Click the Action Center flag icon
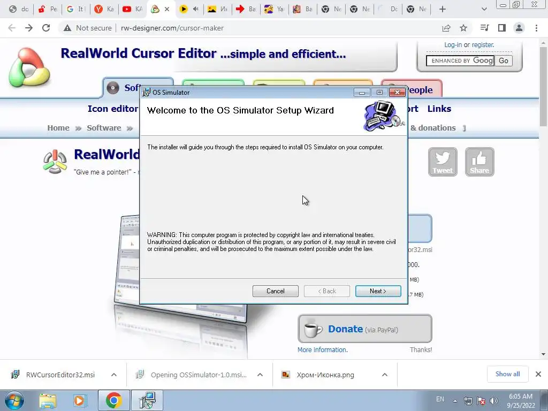 [481, 401]
